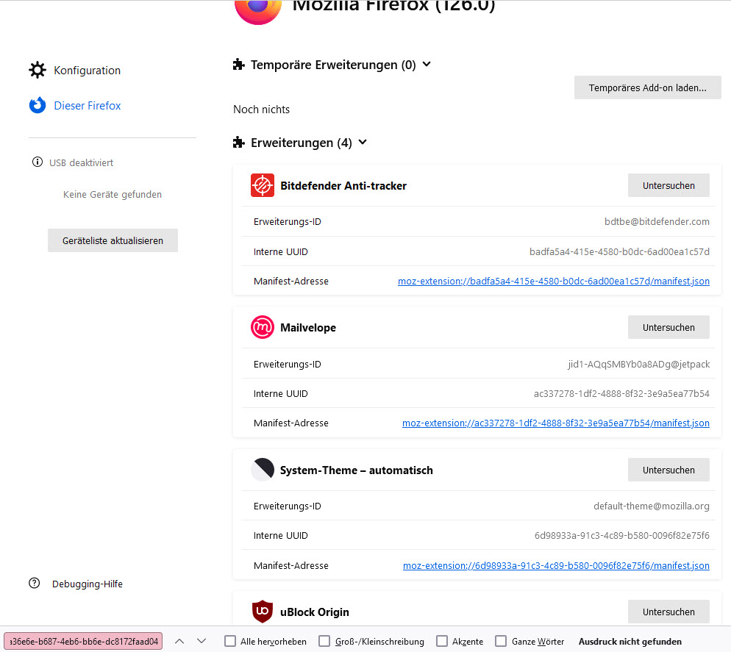731x652 pixels.
Task: Click the Konfiguration gear icon
Action: 38,70
